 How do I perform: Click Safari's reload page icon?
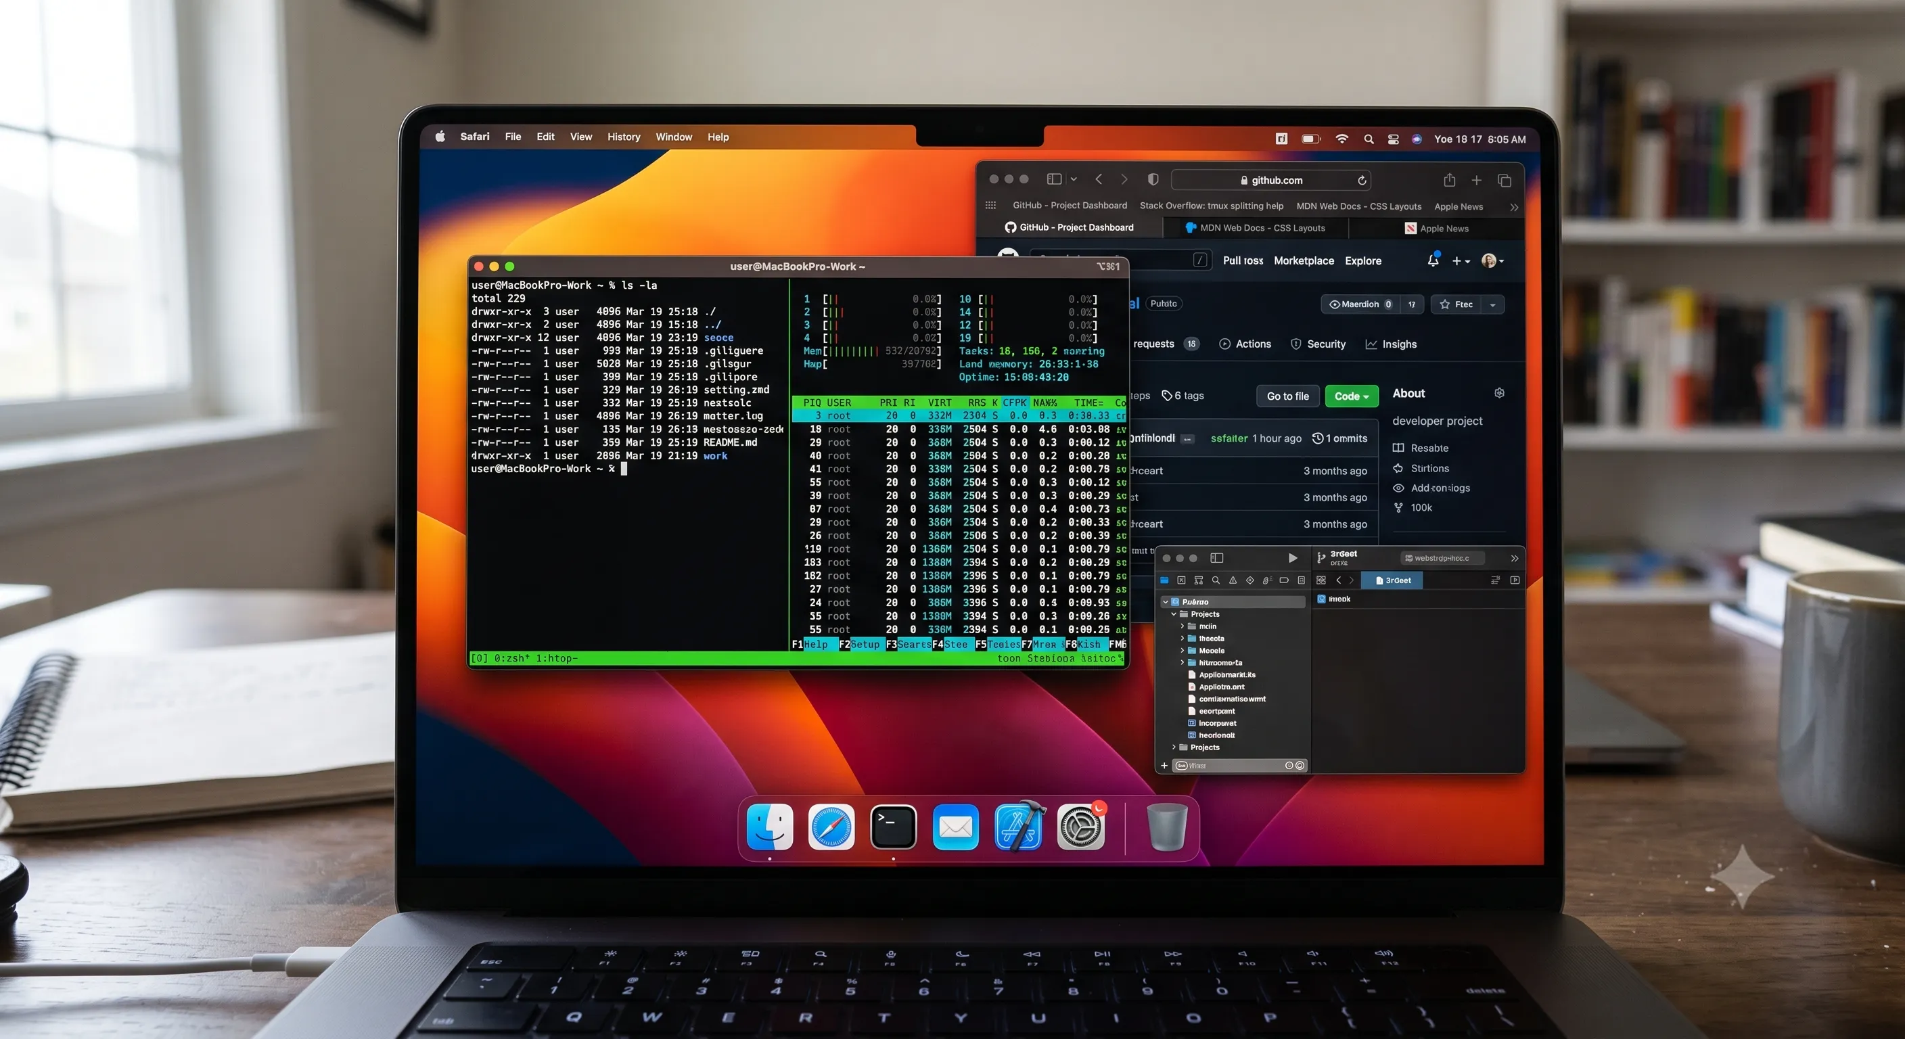(x=1362, y=181)
